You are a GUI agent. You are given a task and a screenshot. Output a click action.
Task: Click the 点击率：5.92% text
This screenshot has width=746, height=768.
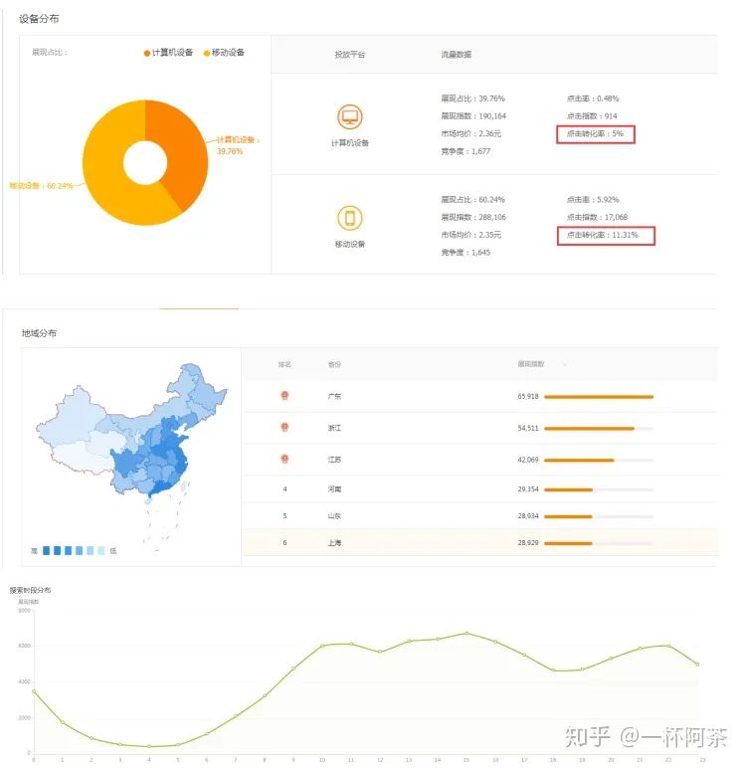[593, 199]
